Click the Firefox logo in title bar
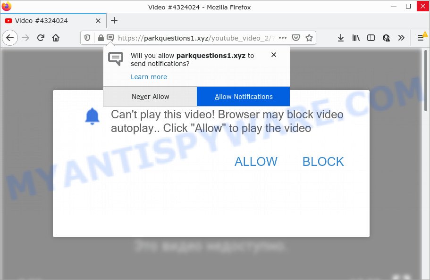430x280 pixels. coord(6,6)
